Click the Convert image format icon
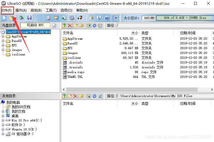 64,18
